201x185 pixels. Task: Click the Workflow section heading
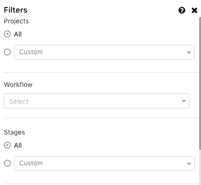(18, 85)
